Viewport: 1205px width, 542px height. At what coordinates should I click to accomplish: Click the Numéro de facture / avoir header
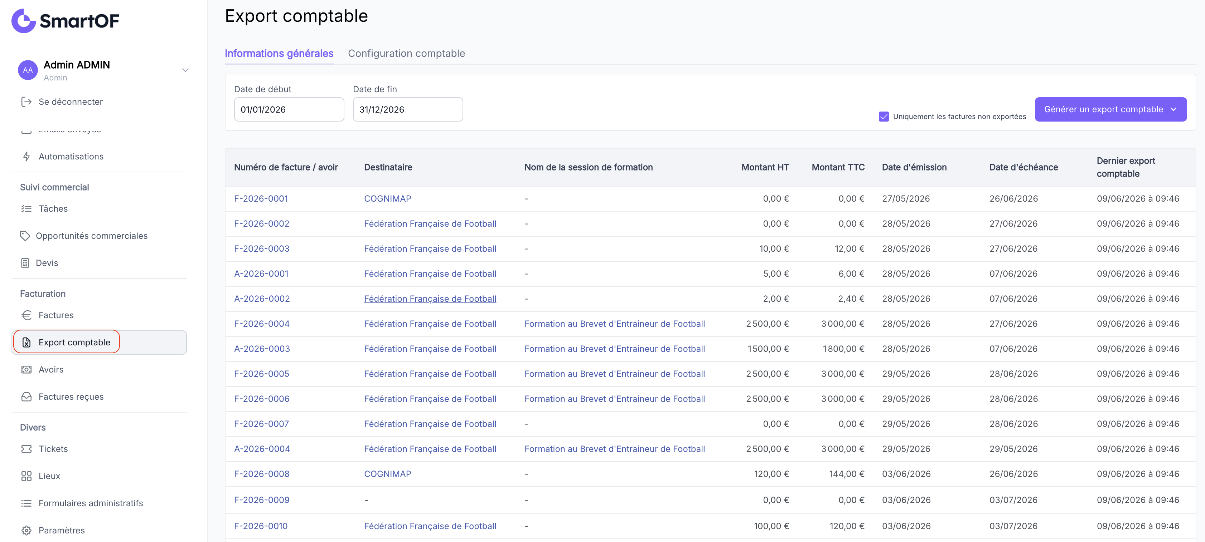285,167
